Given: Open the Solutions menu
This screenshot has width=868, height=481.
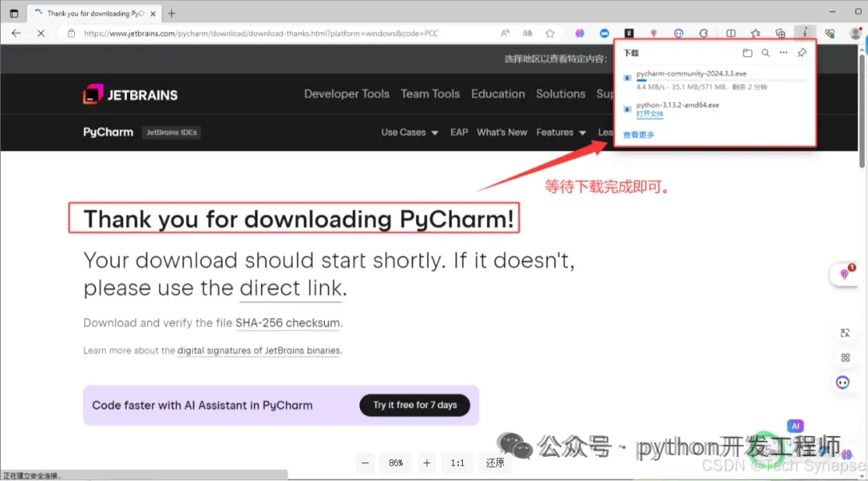Looking at the screenshot, I should point(560,94).
